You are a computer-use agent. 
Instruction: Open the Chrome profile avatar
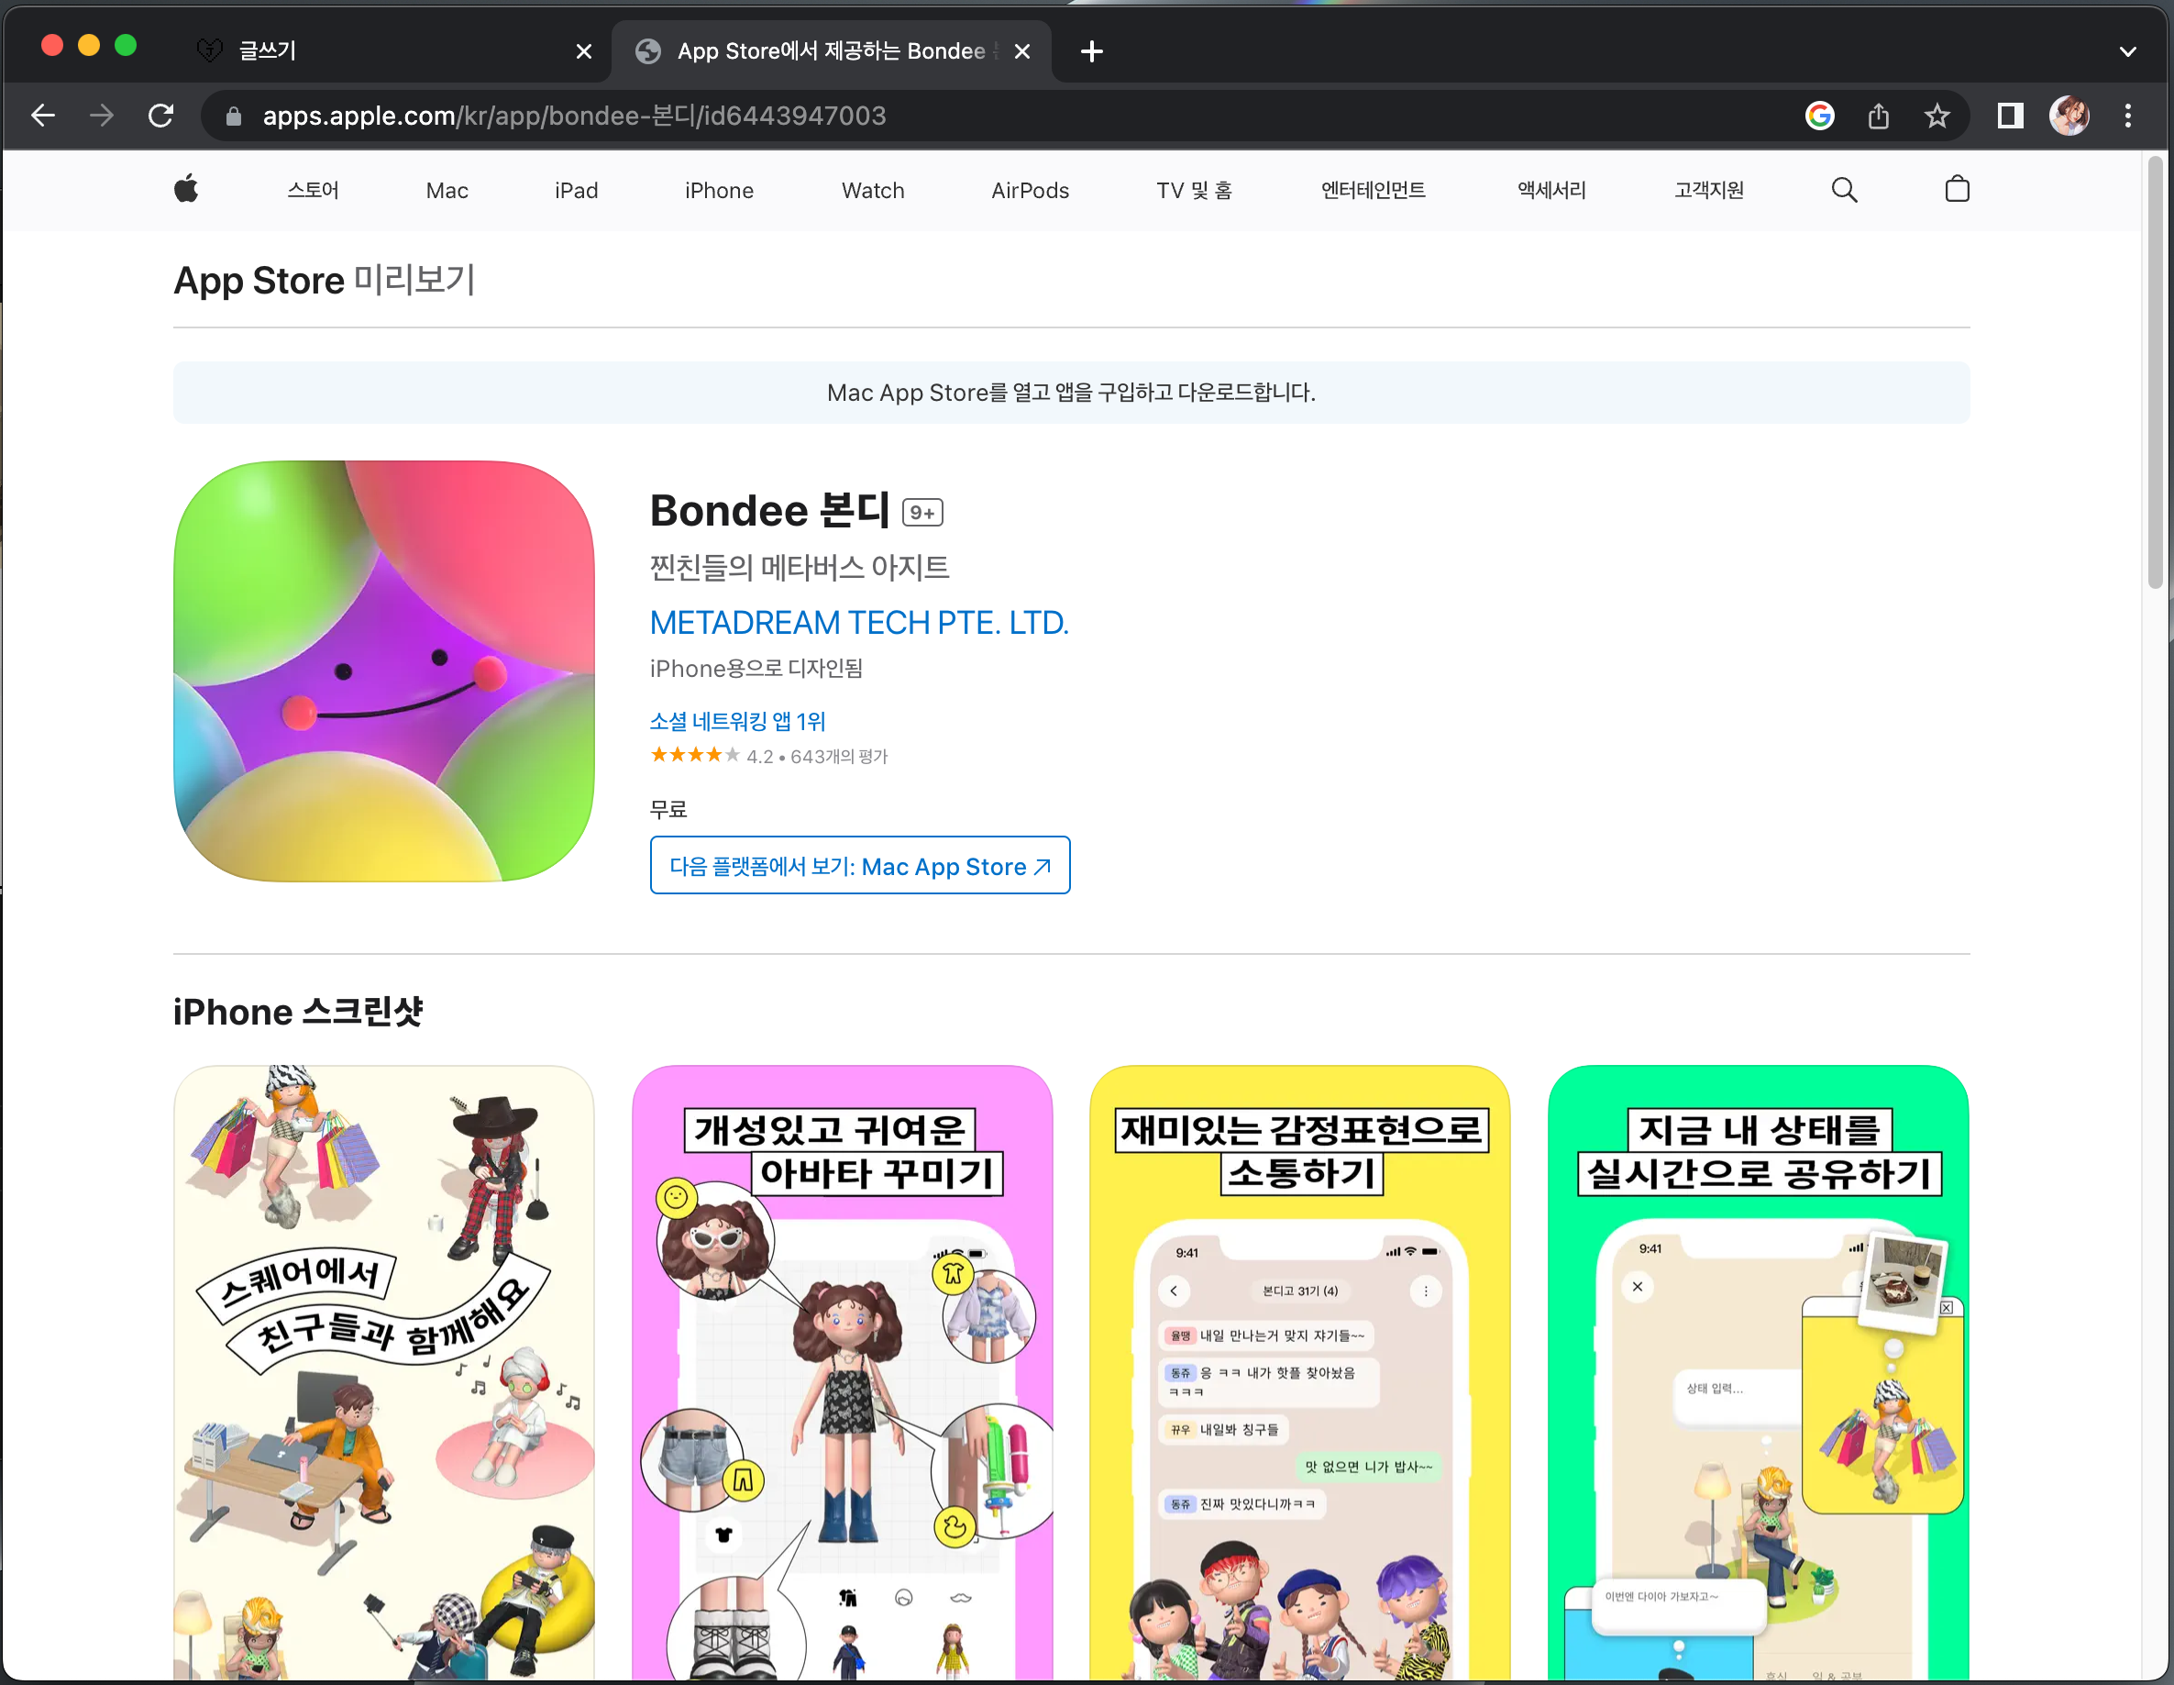pyautogui.click(x=2069, y=116)
